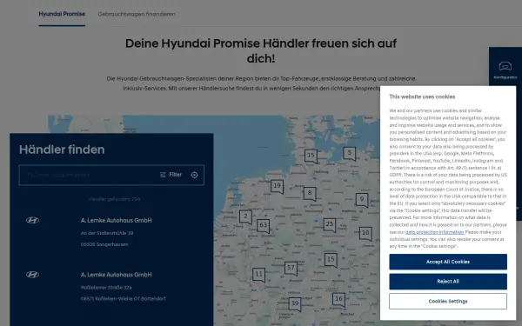
Task: Click Reject All cookies button
Action: pos(448,282)
